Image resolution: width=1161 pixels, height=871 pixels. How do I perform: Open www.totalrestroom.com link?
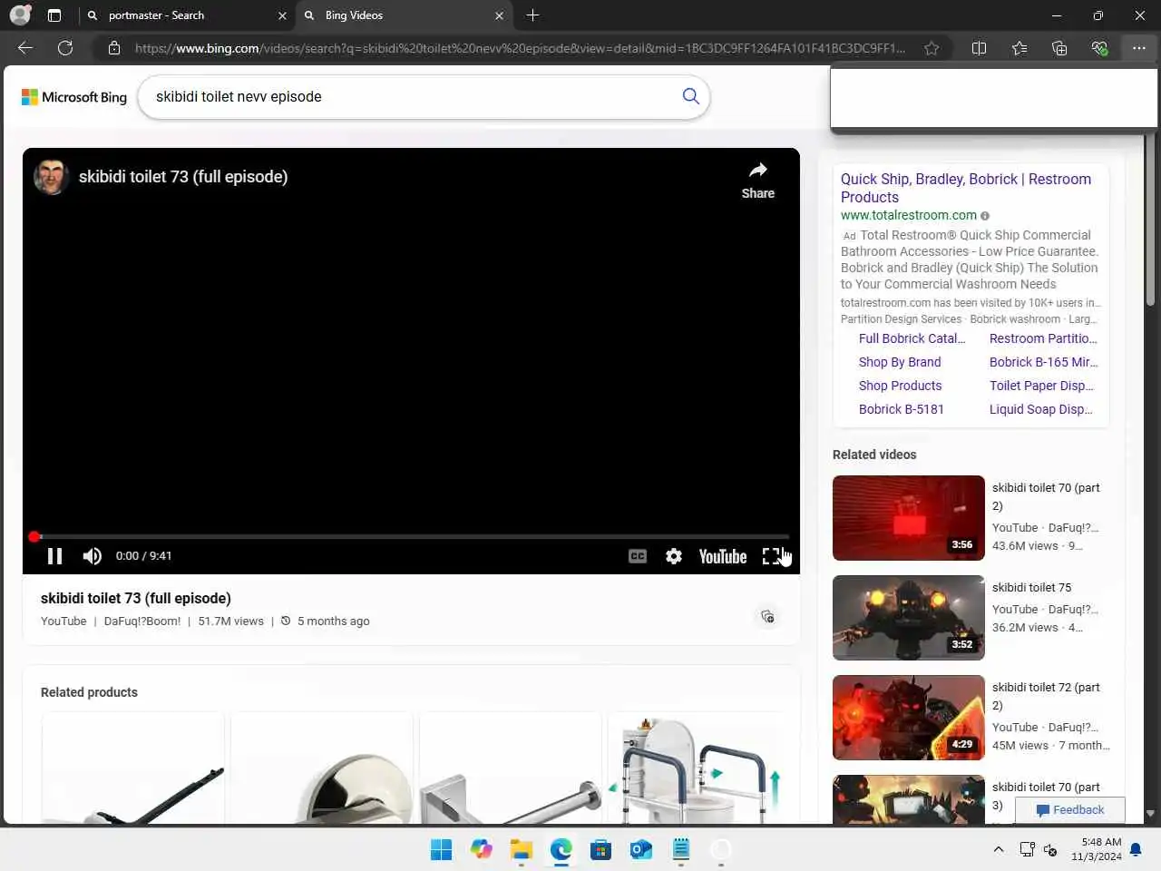tap(909, 215)
